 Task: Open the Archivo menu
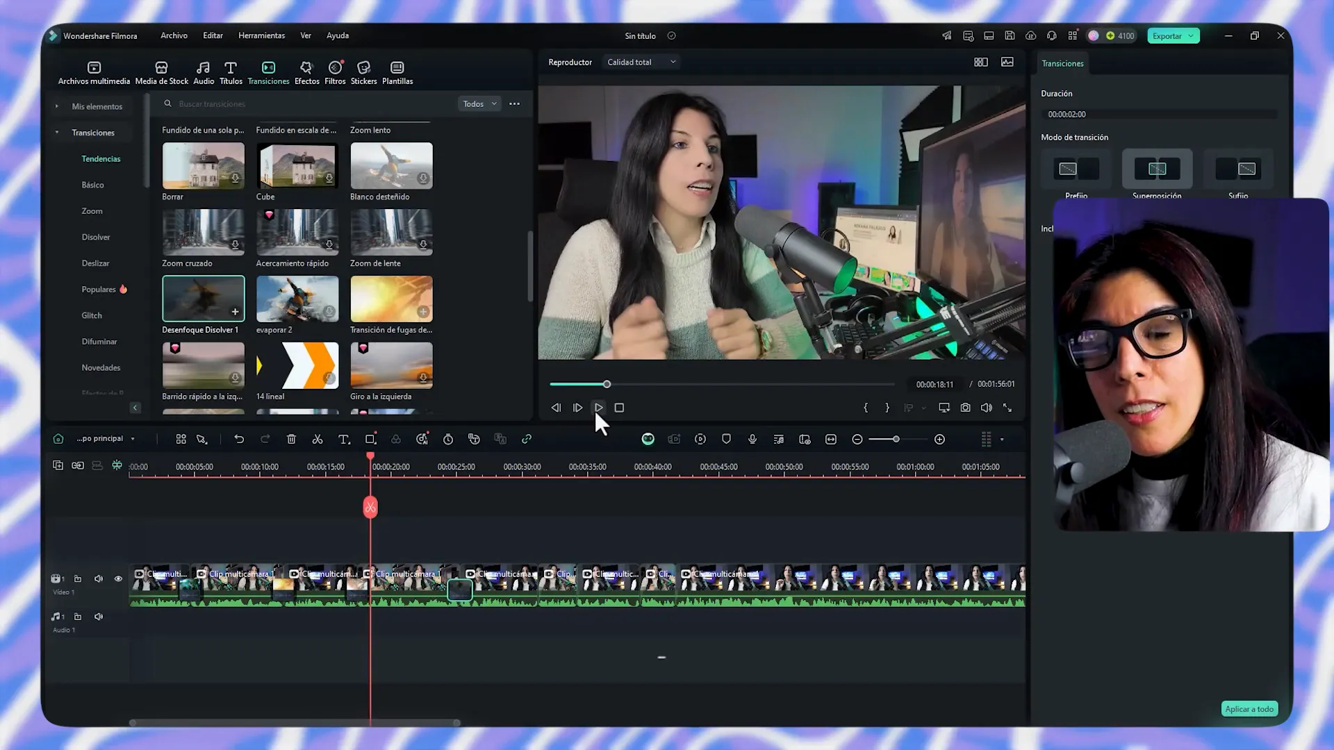174,35
